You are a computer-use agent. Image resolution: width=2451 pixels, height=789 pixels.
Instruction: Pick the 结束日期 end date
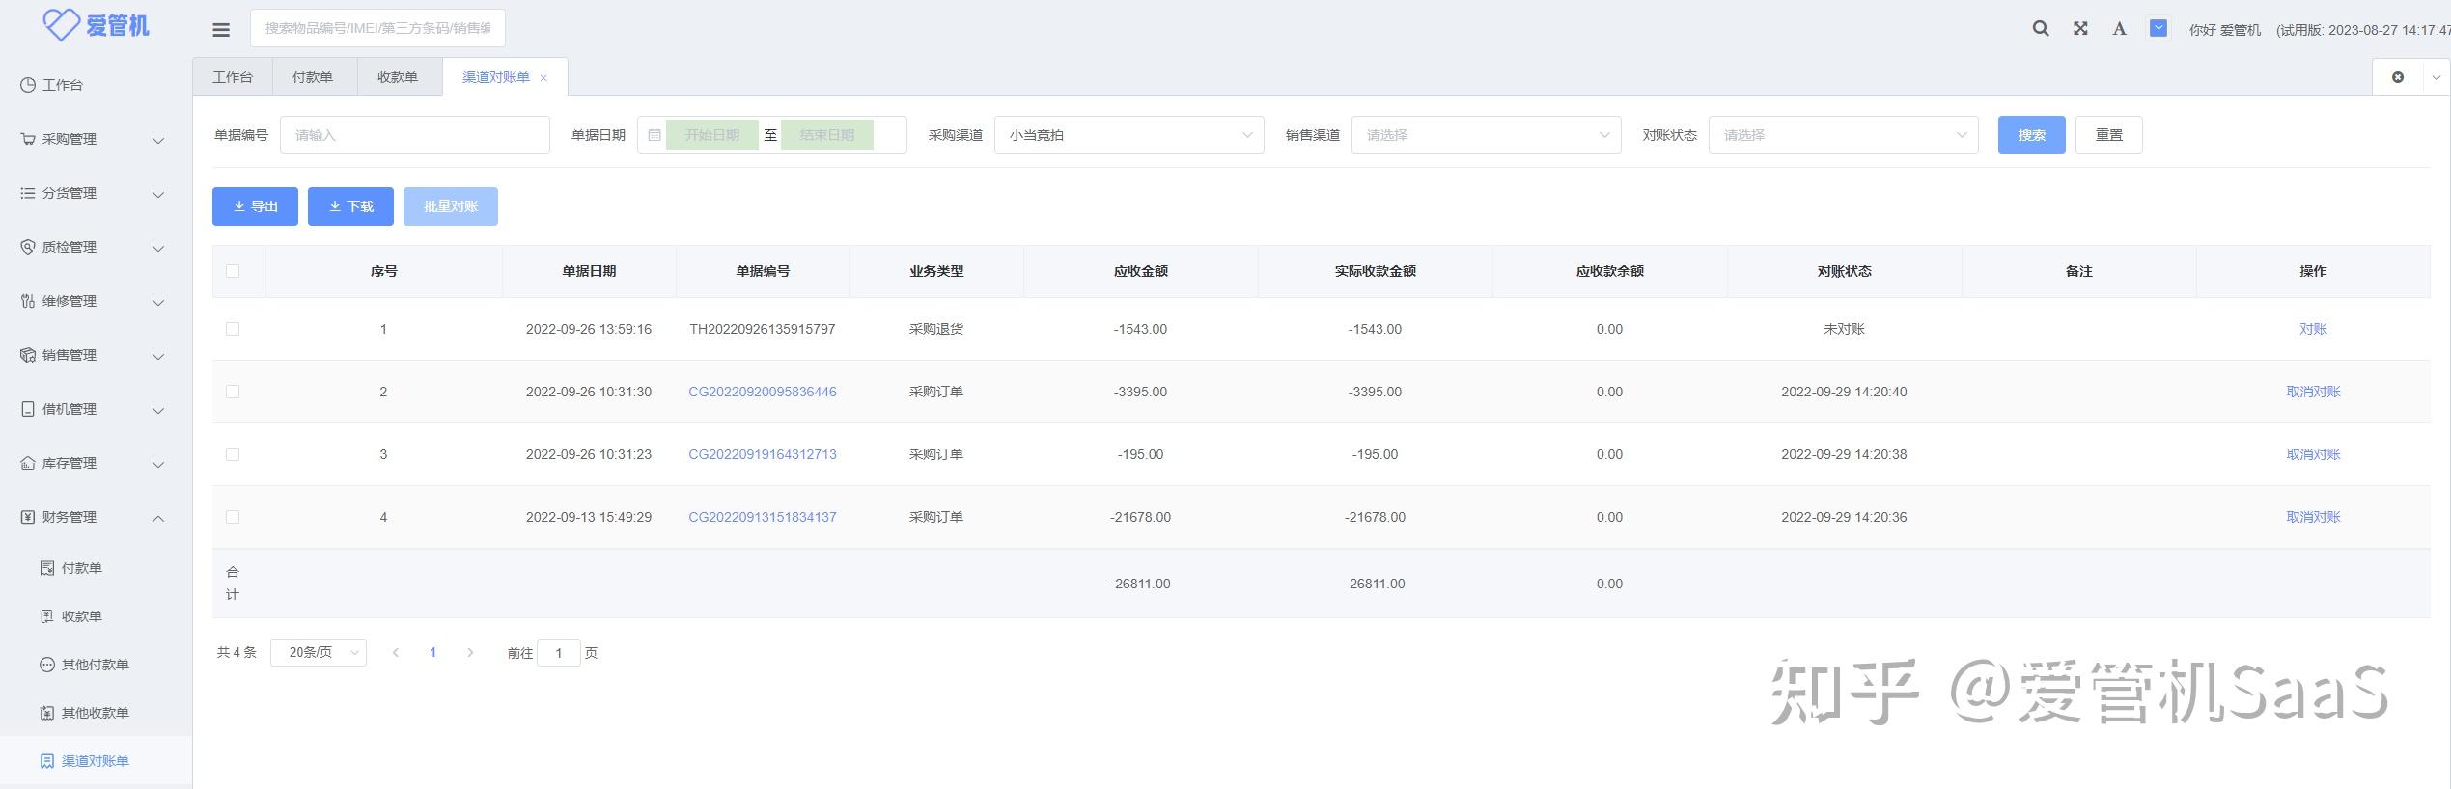coord(827,135)
